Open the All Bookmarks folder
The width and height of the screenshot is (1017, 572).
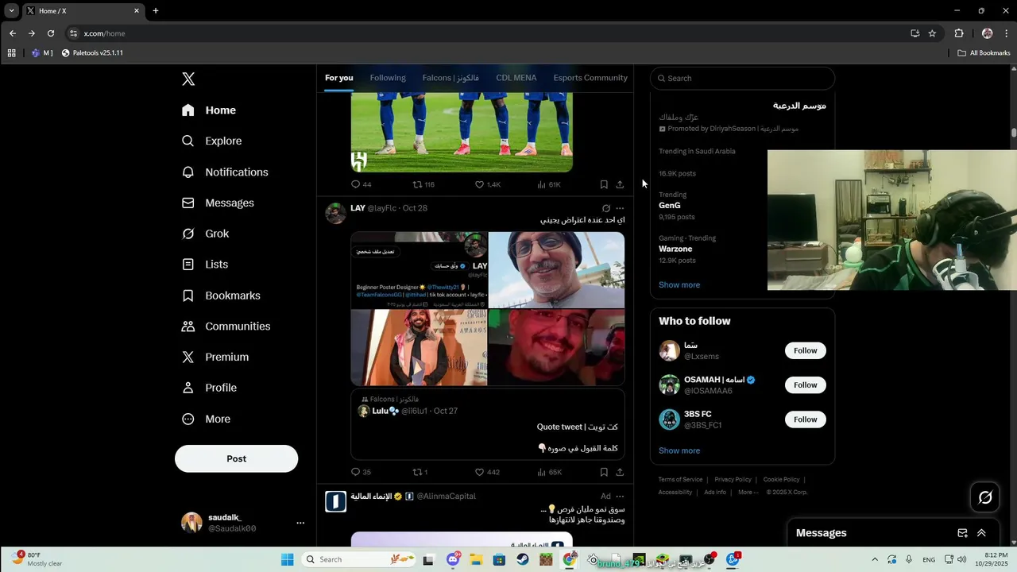tap(984, 53)
